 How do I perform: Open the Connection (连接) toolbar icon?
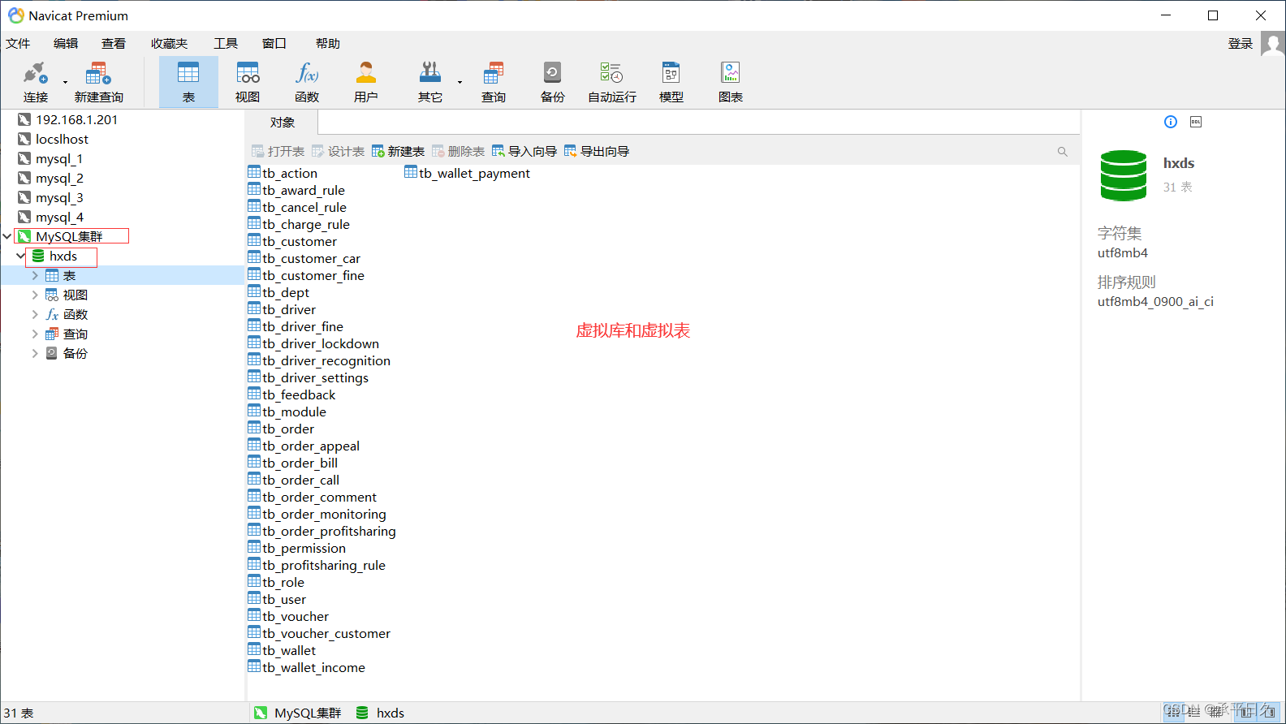tap(36, 82)
